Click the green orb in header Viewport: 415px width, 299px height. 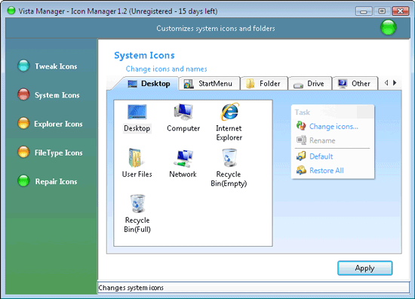coord(389,27)
